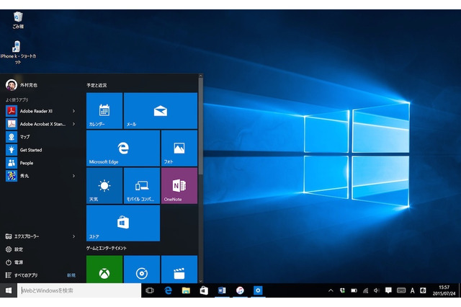Open the touch keyboard tray icon
Viewport: 461px width, 307px height.
401,290
